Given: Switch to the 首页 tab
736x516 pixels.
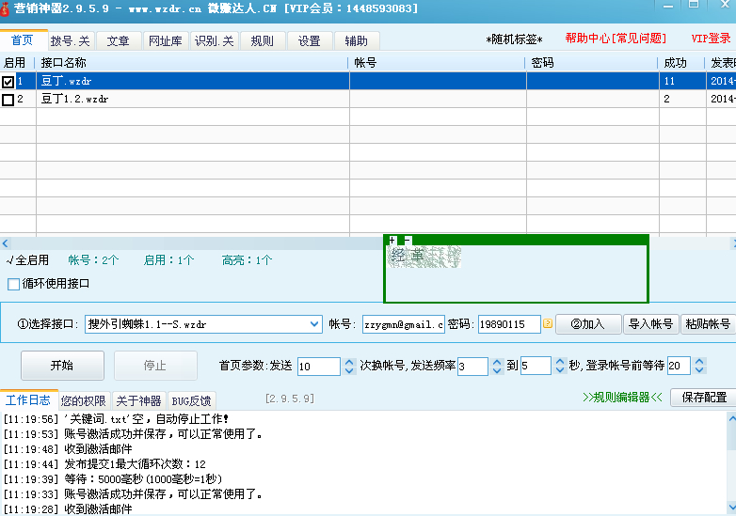Looking at the screenshot, I should tap(23, 40).
